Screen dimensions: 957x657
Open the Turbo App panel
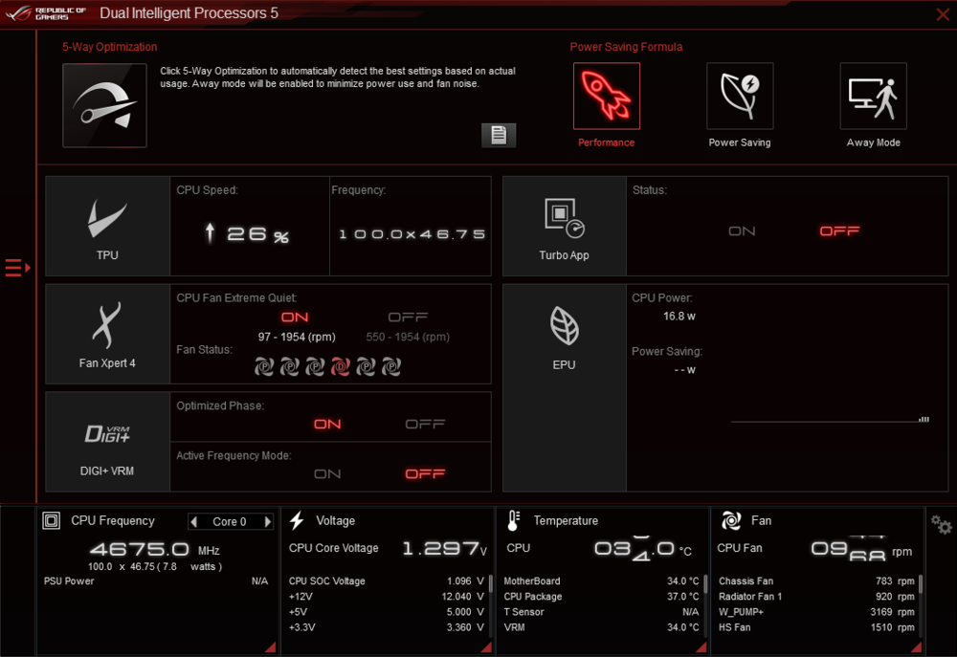(x=564, y=226)
